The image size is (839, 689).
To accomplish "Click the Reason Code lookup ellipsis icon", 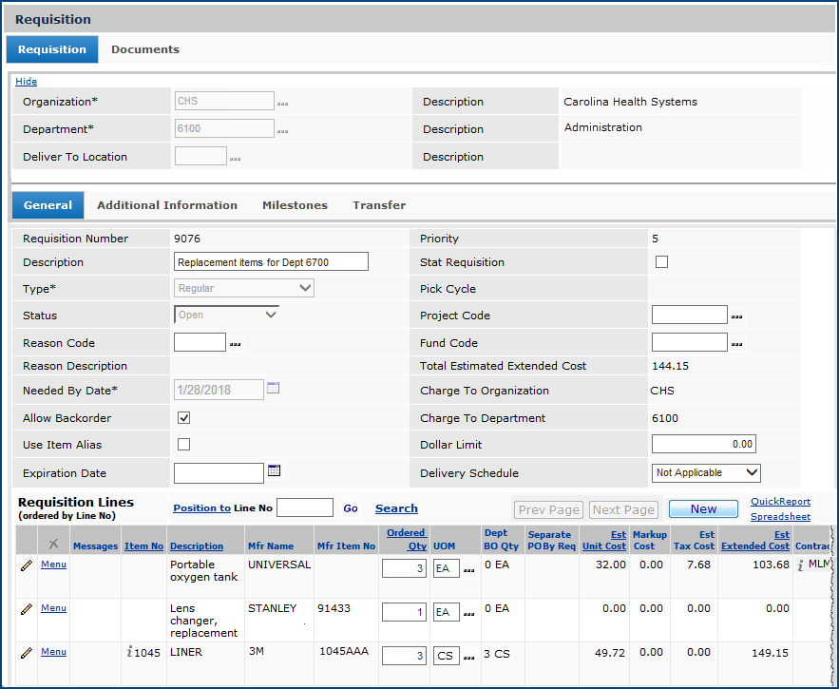I will [236, 344].
